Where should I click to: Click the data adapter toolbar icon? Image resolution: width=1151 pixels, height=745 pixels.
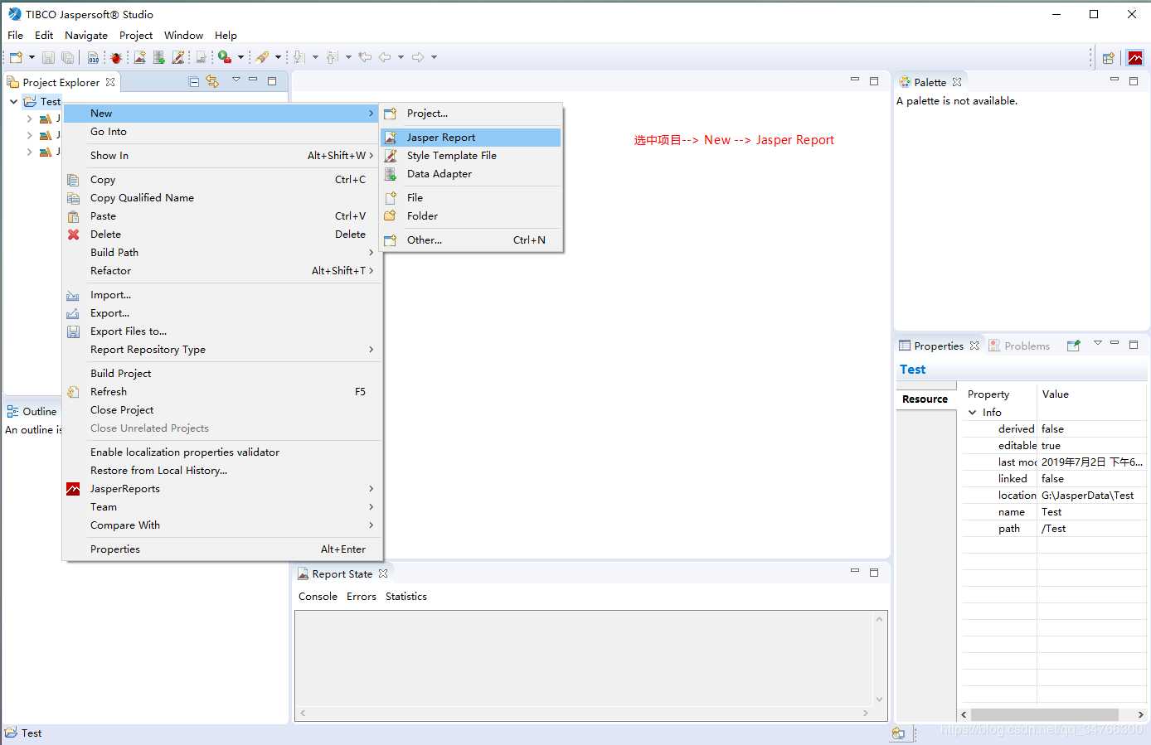click(x=158, y=57)
